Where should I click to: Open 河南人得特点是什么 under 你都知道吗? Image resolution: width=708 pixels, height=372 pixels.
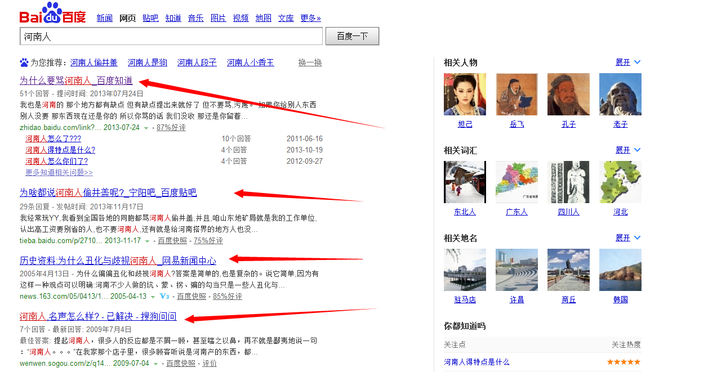pos(477,362)
